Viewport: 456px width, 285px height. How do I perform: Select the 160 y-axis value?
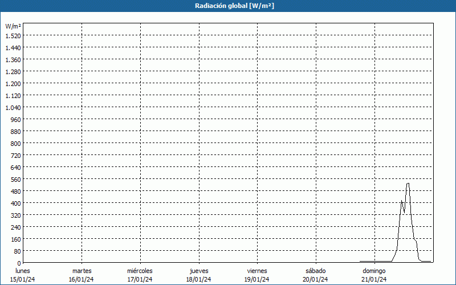(17, 239)
